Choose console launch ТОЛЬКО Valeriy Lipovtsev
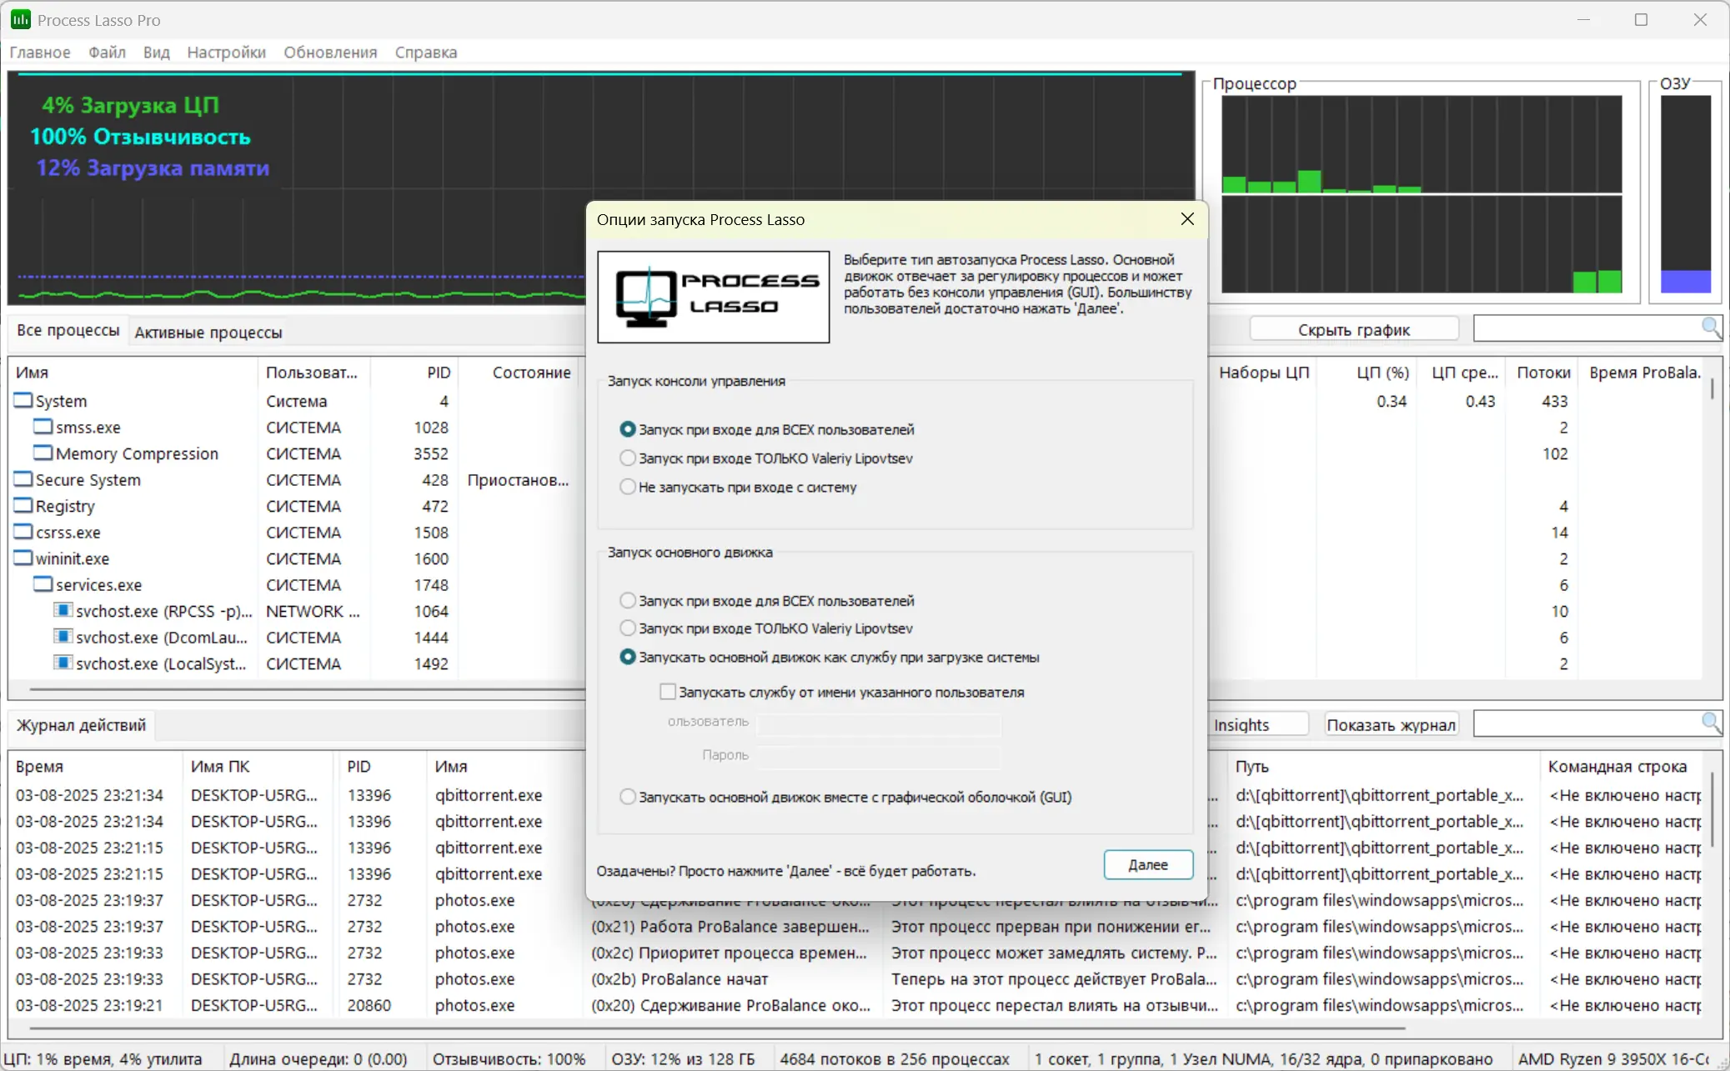 pos(628,458)
